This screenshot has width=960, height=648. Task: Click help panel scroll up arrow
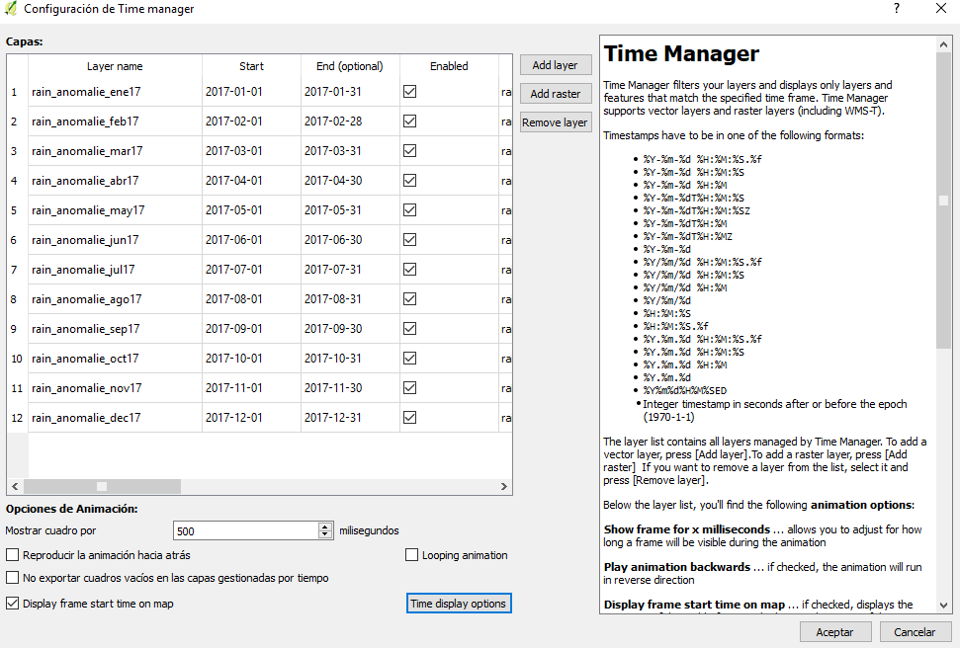(x=943, y=44)
